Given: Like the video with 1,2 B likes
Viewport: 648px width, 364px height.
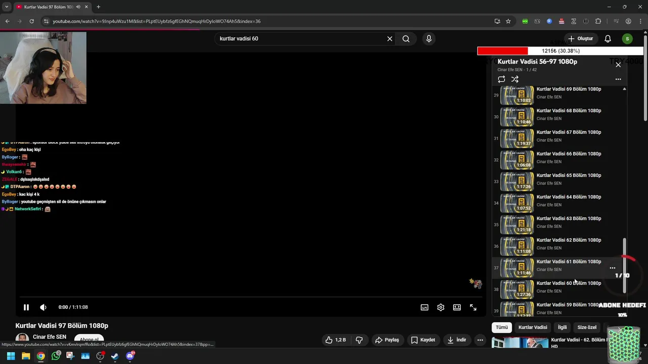Looking at the screenshot, I should 336,340.
